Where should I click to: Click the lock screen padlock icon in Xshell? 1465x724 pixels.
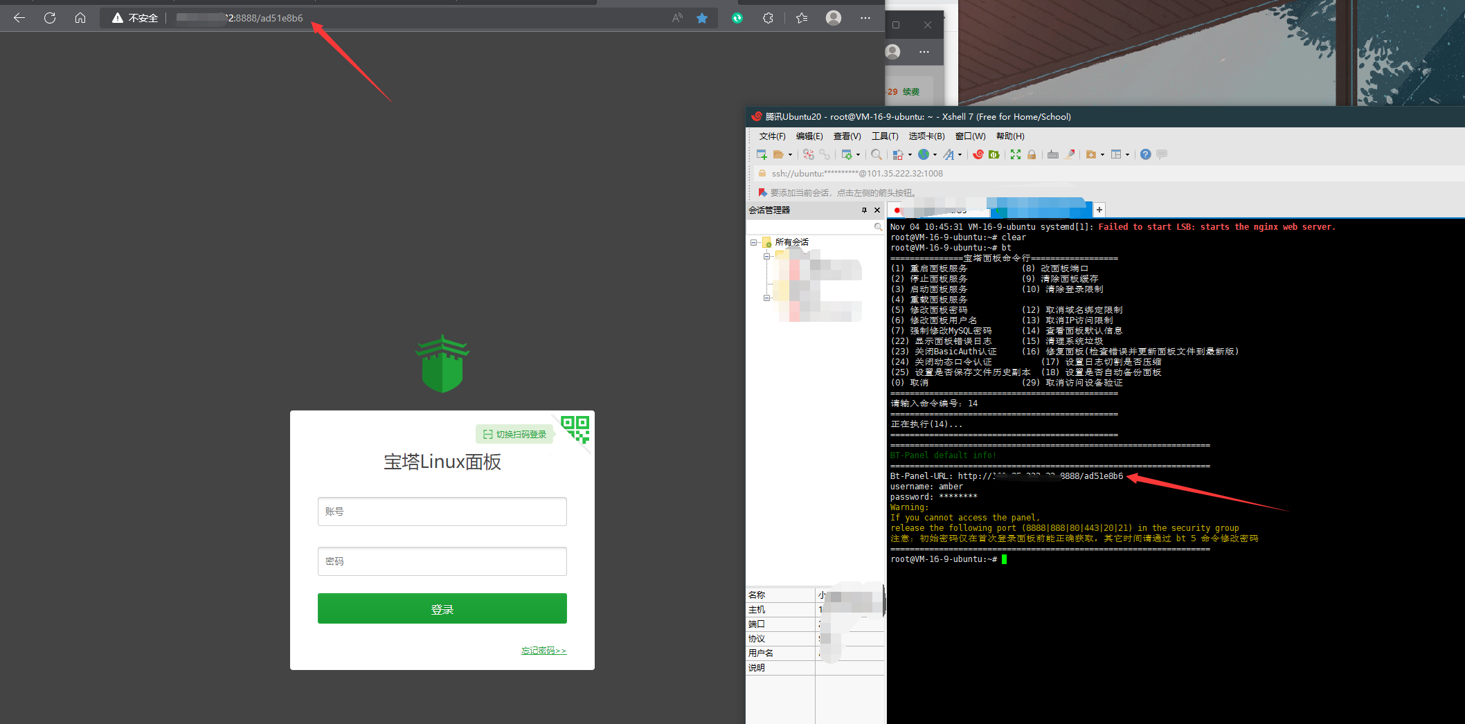(1032, 154)
